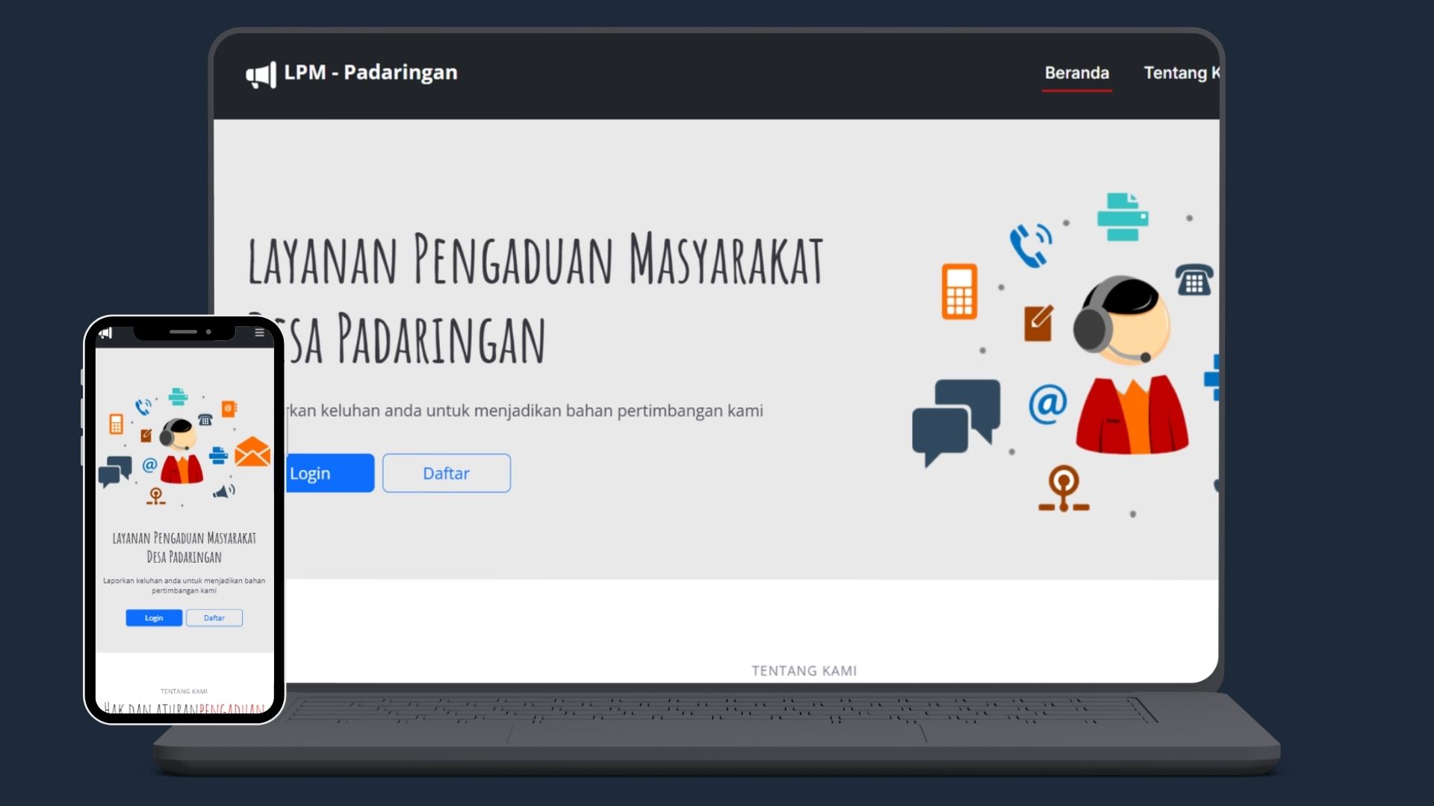Tap the Login button on phone mockup
The image size is (1434, 806).
(154, 618)
